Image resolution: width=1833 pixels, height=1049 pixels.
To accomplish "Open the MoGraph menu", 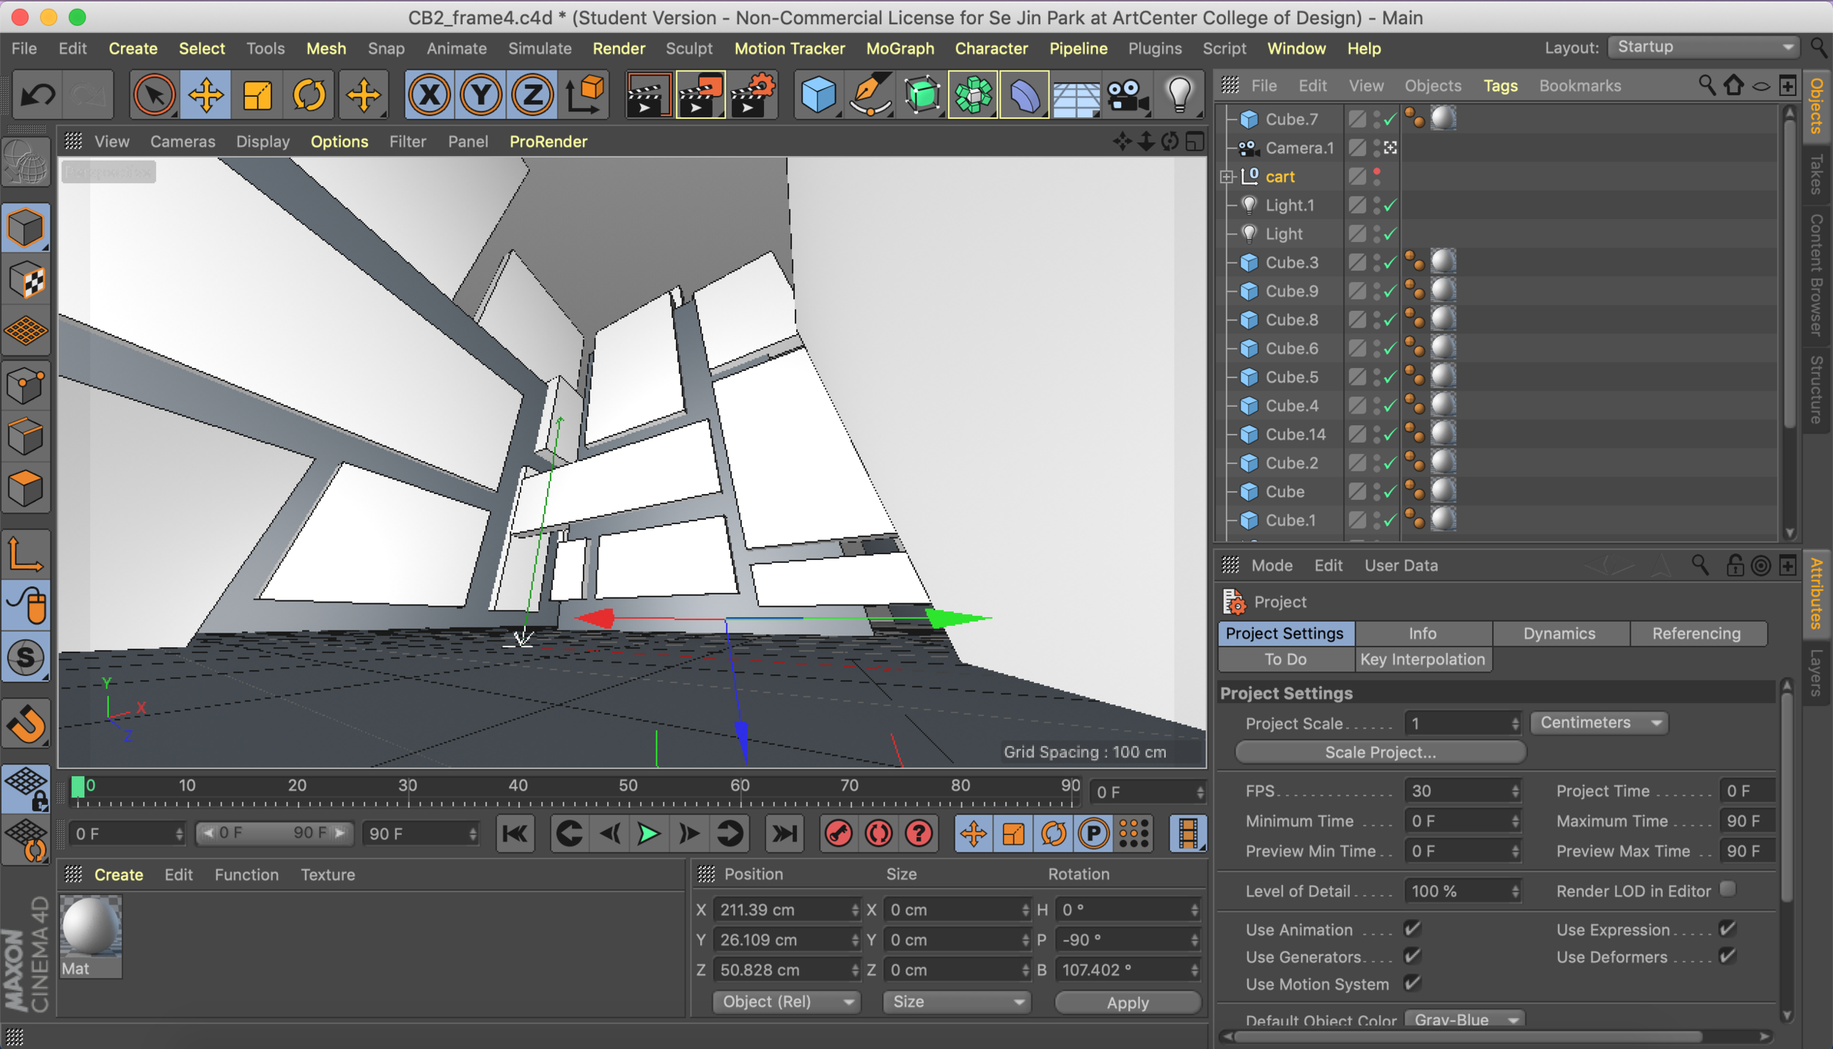I will pyautogui.click(x=900, y=48).
